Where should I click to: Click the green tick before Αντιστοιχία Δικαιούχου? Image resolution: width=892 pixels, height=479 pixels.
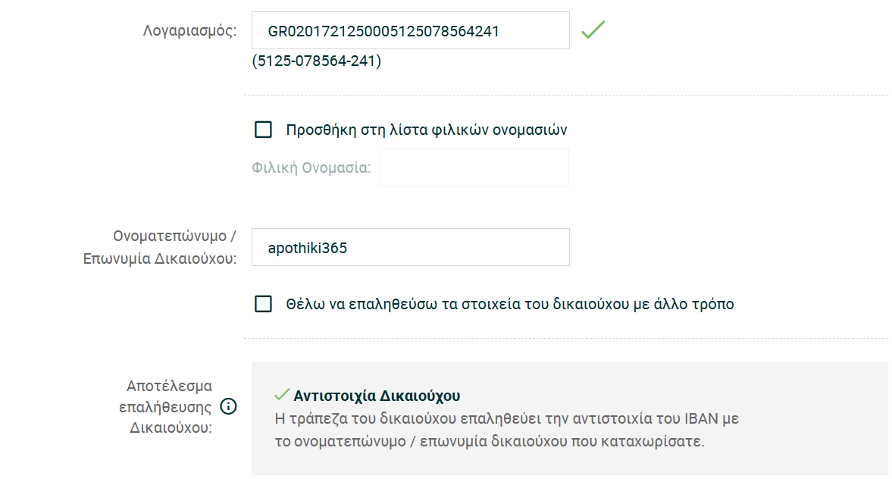282,395
